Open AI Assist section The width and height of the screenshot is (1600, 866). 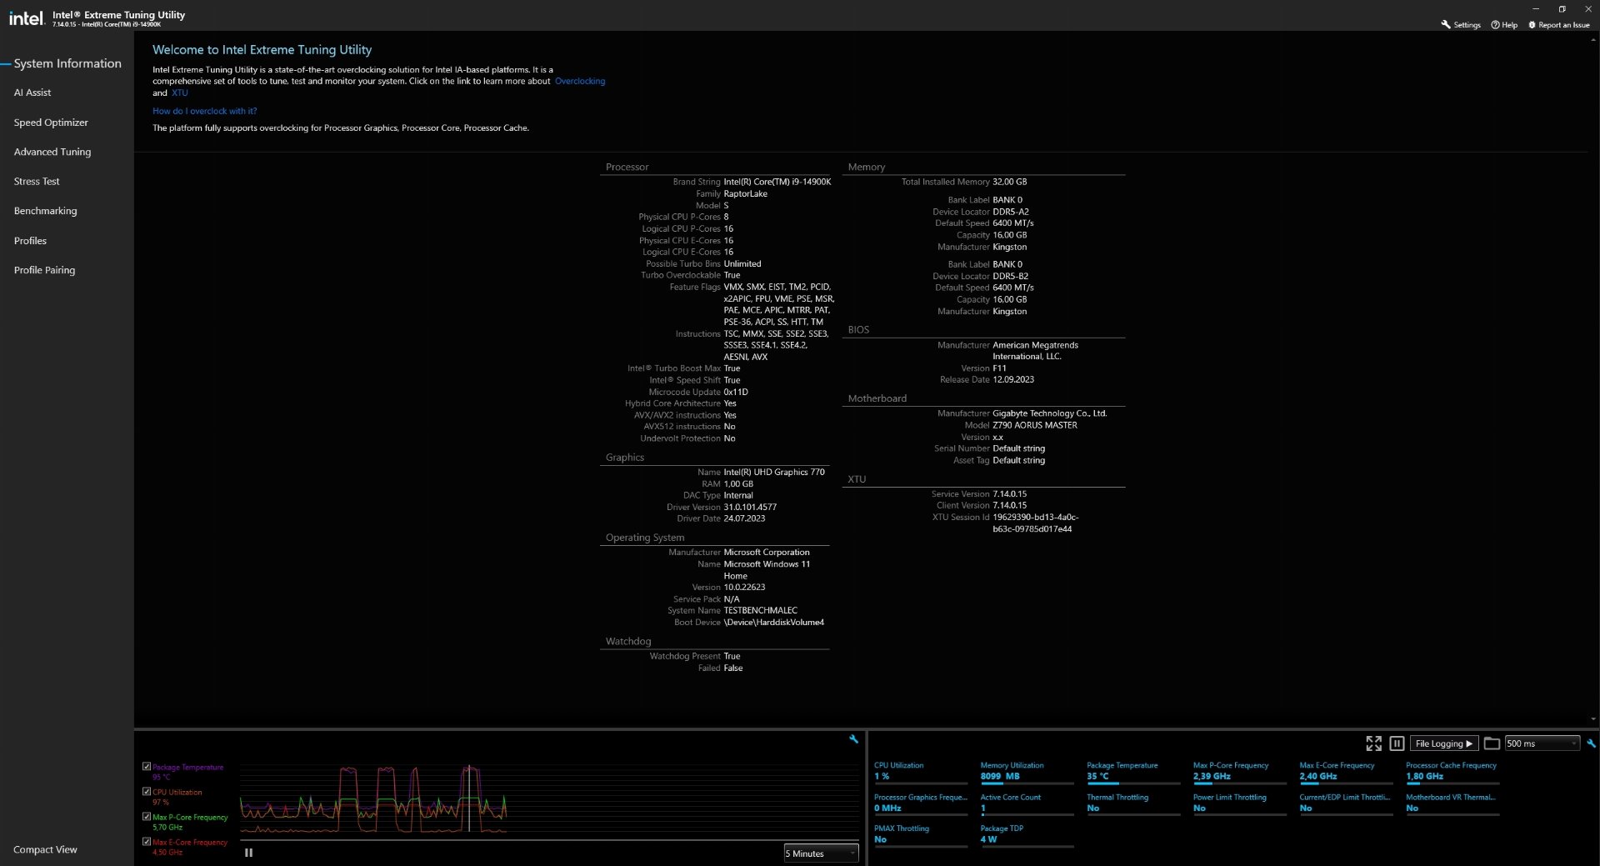32,93
